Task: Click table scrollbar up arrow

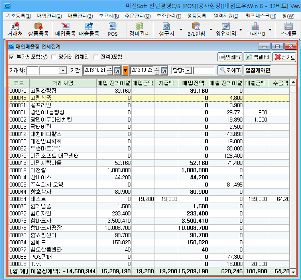Action: pyautogui.click(x=293, y=82)
